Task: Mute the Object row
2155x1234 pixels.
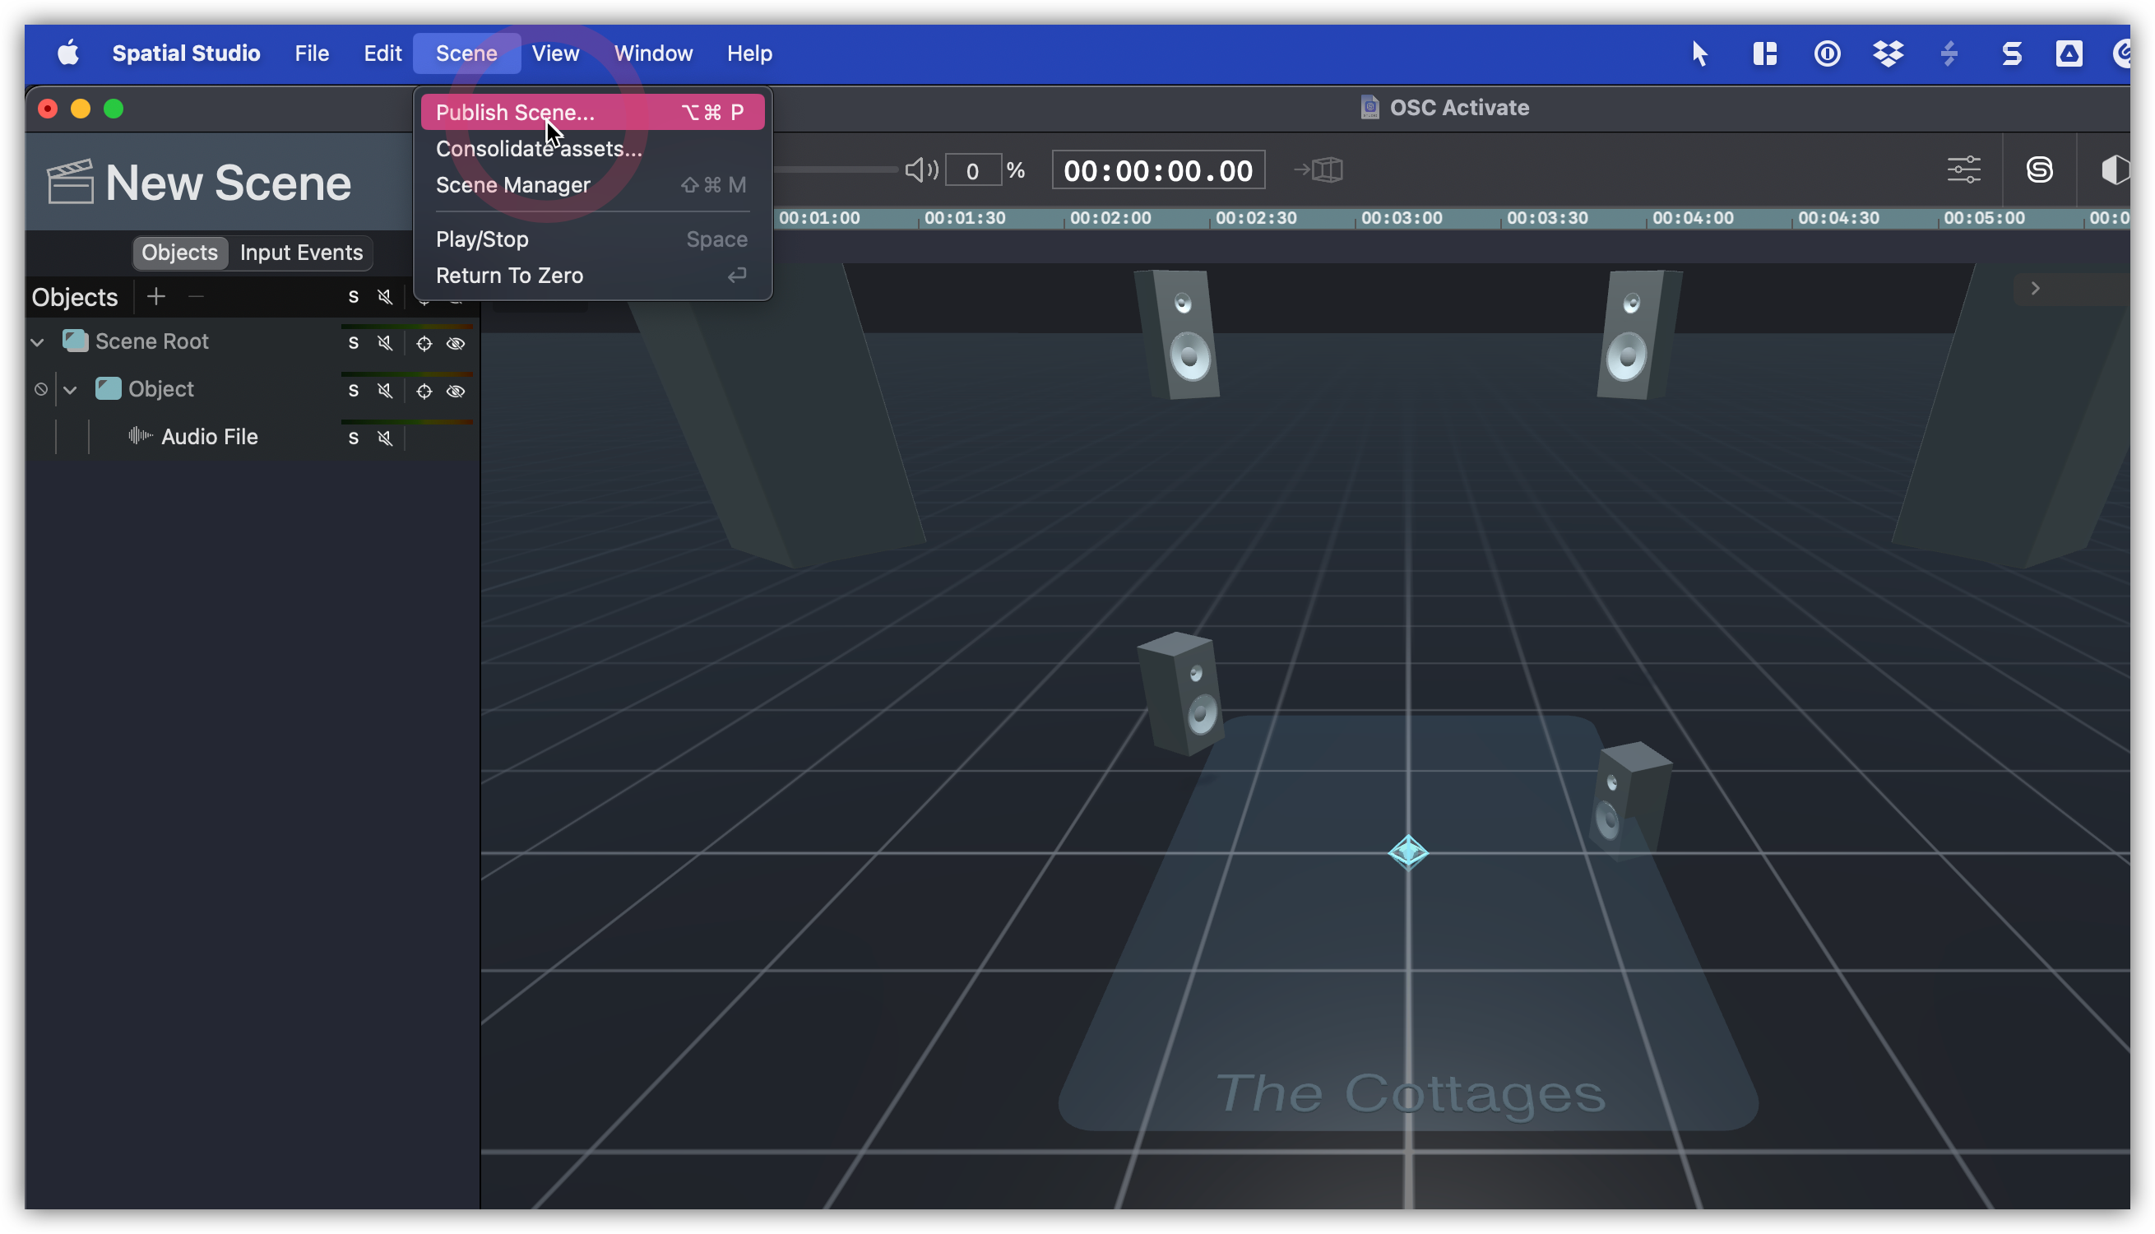Action: [x=385, y=391]
